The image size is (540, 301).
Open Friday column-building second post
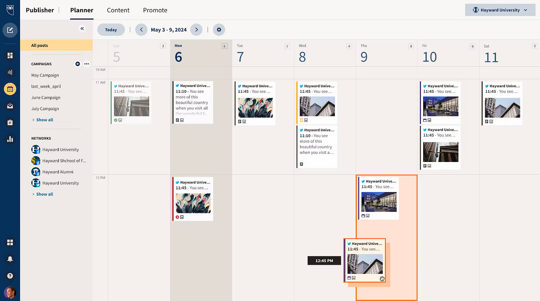tap(440, 148)
